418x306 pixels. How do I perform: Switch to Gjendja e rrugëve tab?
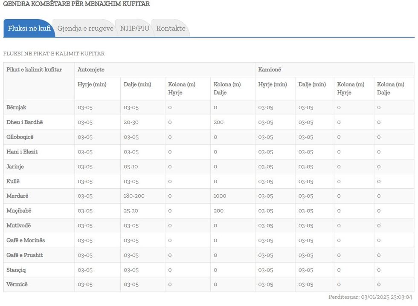85,29
